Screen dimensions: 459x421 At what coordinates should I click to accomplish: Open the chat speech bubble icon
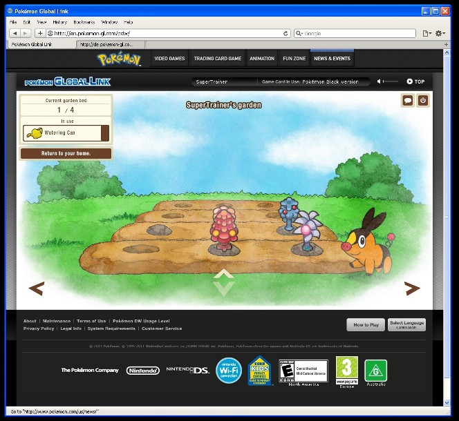point(408,101)
